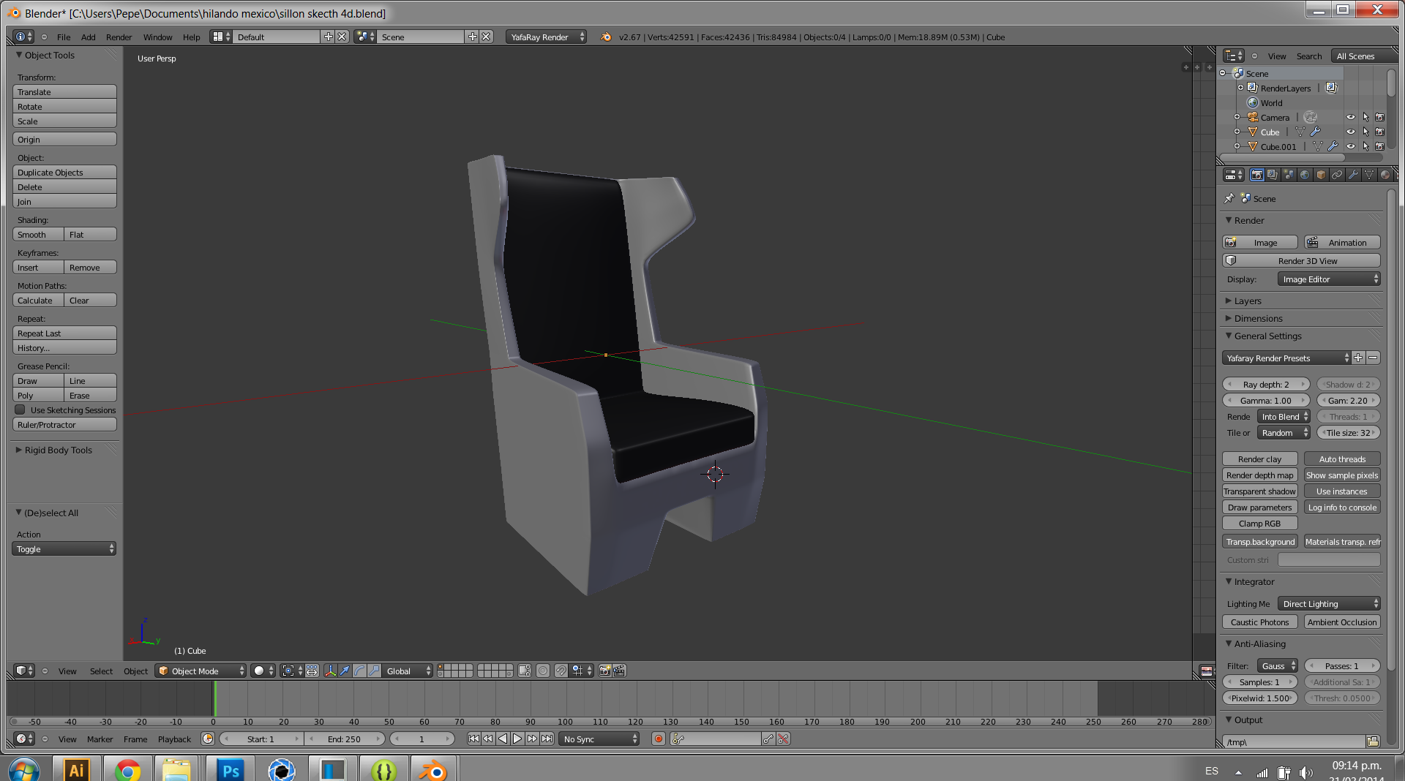Click the Ruler/Protractor button
The height and width of the screenshot is (781, 1405).
(x=64, y=425)
